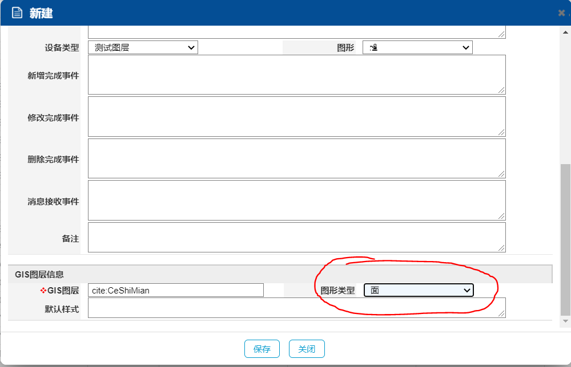The image size is (571, 367).
Task: Expand the 图形 icon dropdown
Action: 417,48
